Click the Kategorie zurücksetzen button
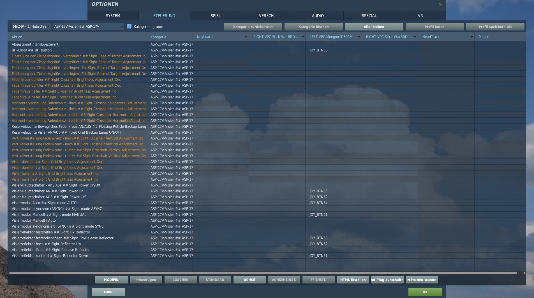This screenshot has height=298, width=534. (253, 27)
